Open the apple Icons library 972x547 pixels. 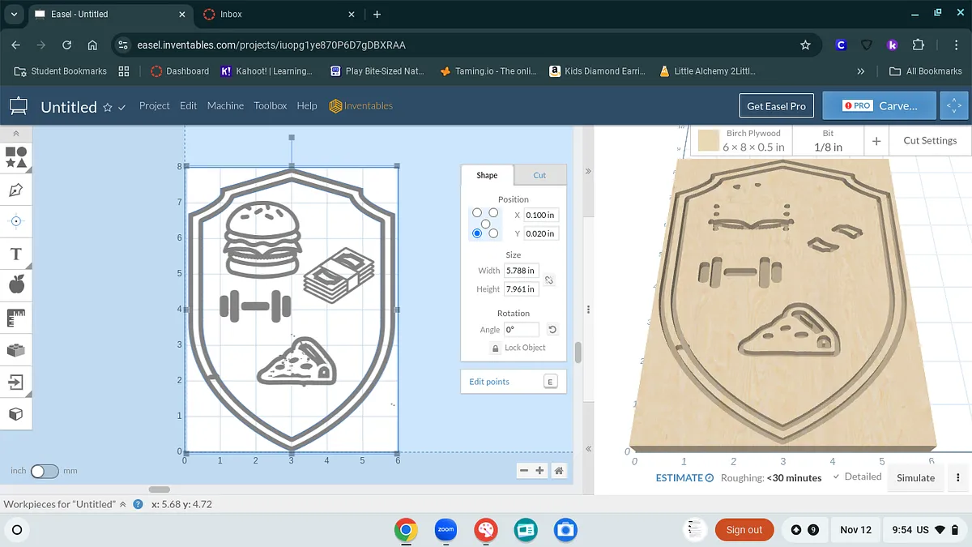click(x=15, y=284)
